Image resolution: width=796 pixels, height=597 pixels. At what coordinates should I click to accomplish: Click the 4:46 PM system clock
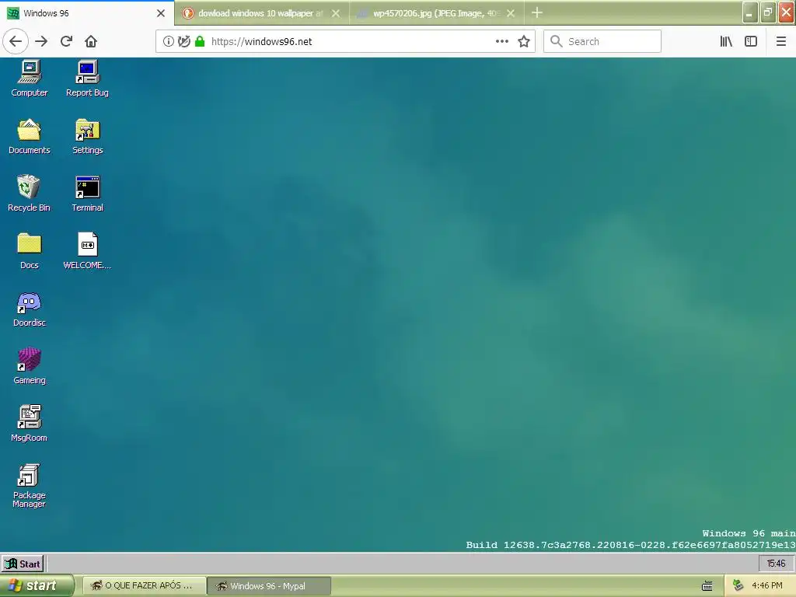tap(767, 586)
